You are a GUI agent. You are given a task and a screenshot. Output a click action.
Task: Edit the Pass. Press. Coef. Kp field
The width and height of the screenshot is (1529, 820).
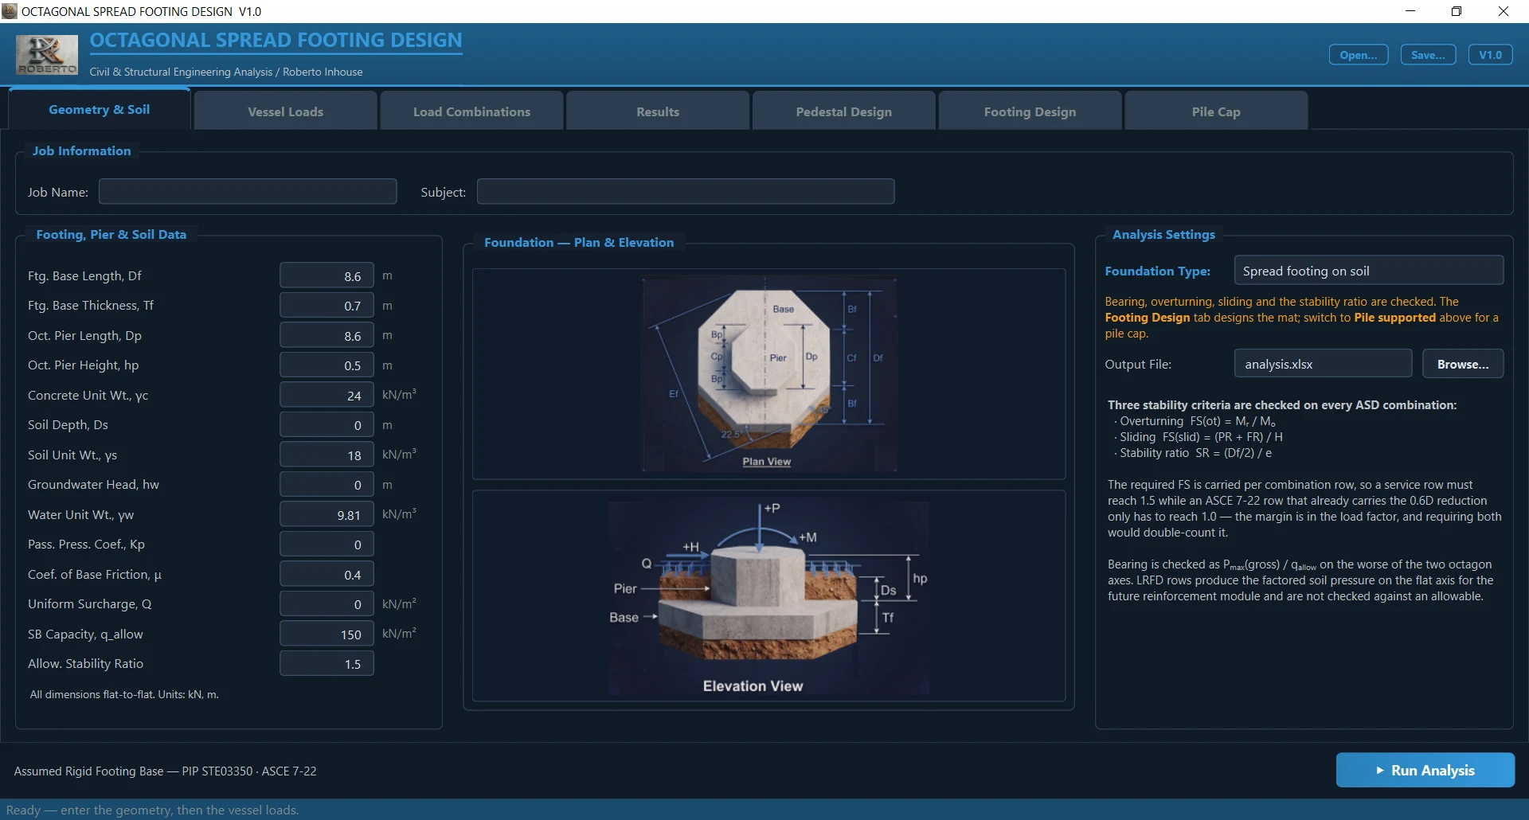[327, 545]
